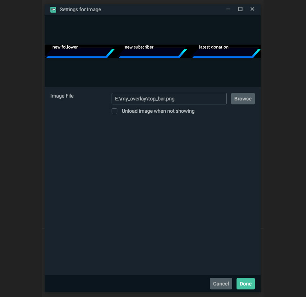Click the Image File label
The image size is (306, 297).
click(62, 96)
